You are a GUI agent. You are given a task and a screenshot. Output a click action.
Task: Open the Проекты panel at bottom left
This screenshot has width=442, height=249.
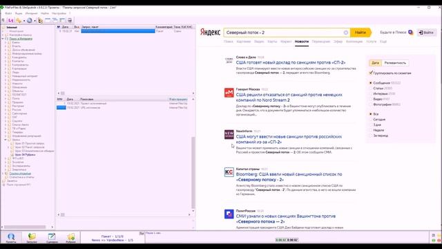tap(11, 237)
